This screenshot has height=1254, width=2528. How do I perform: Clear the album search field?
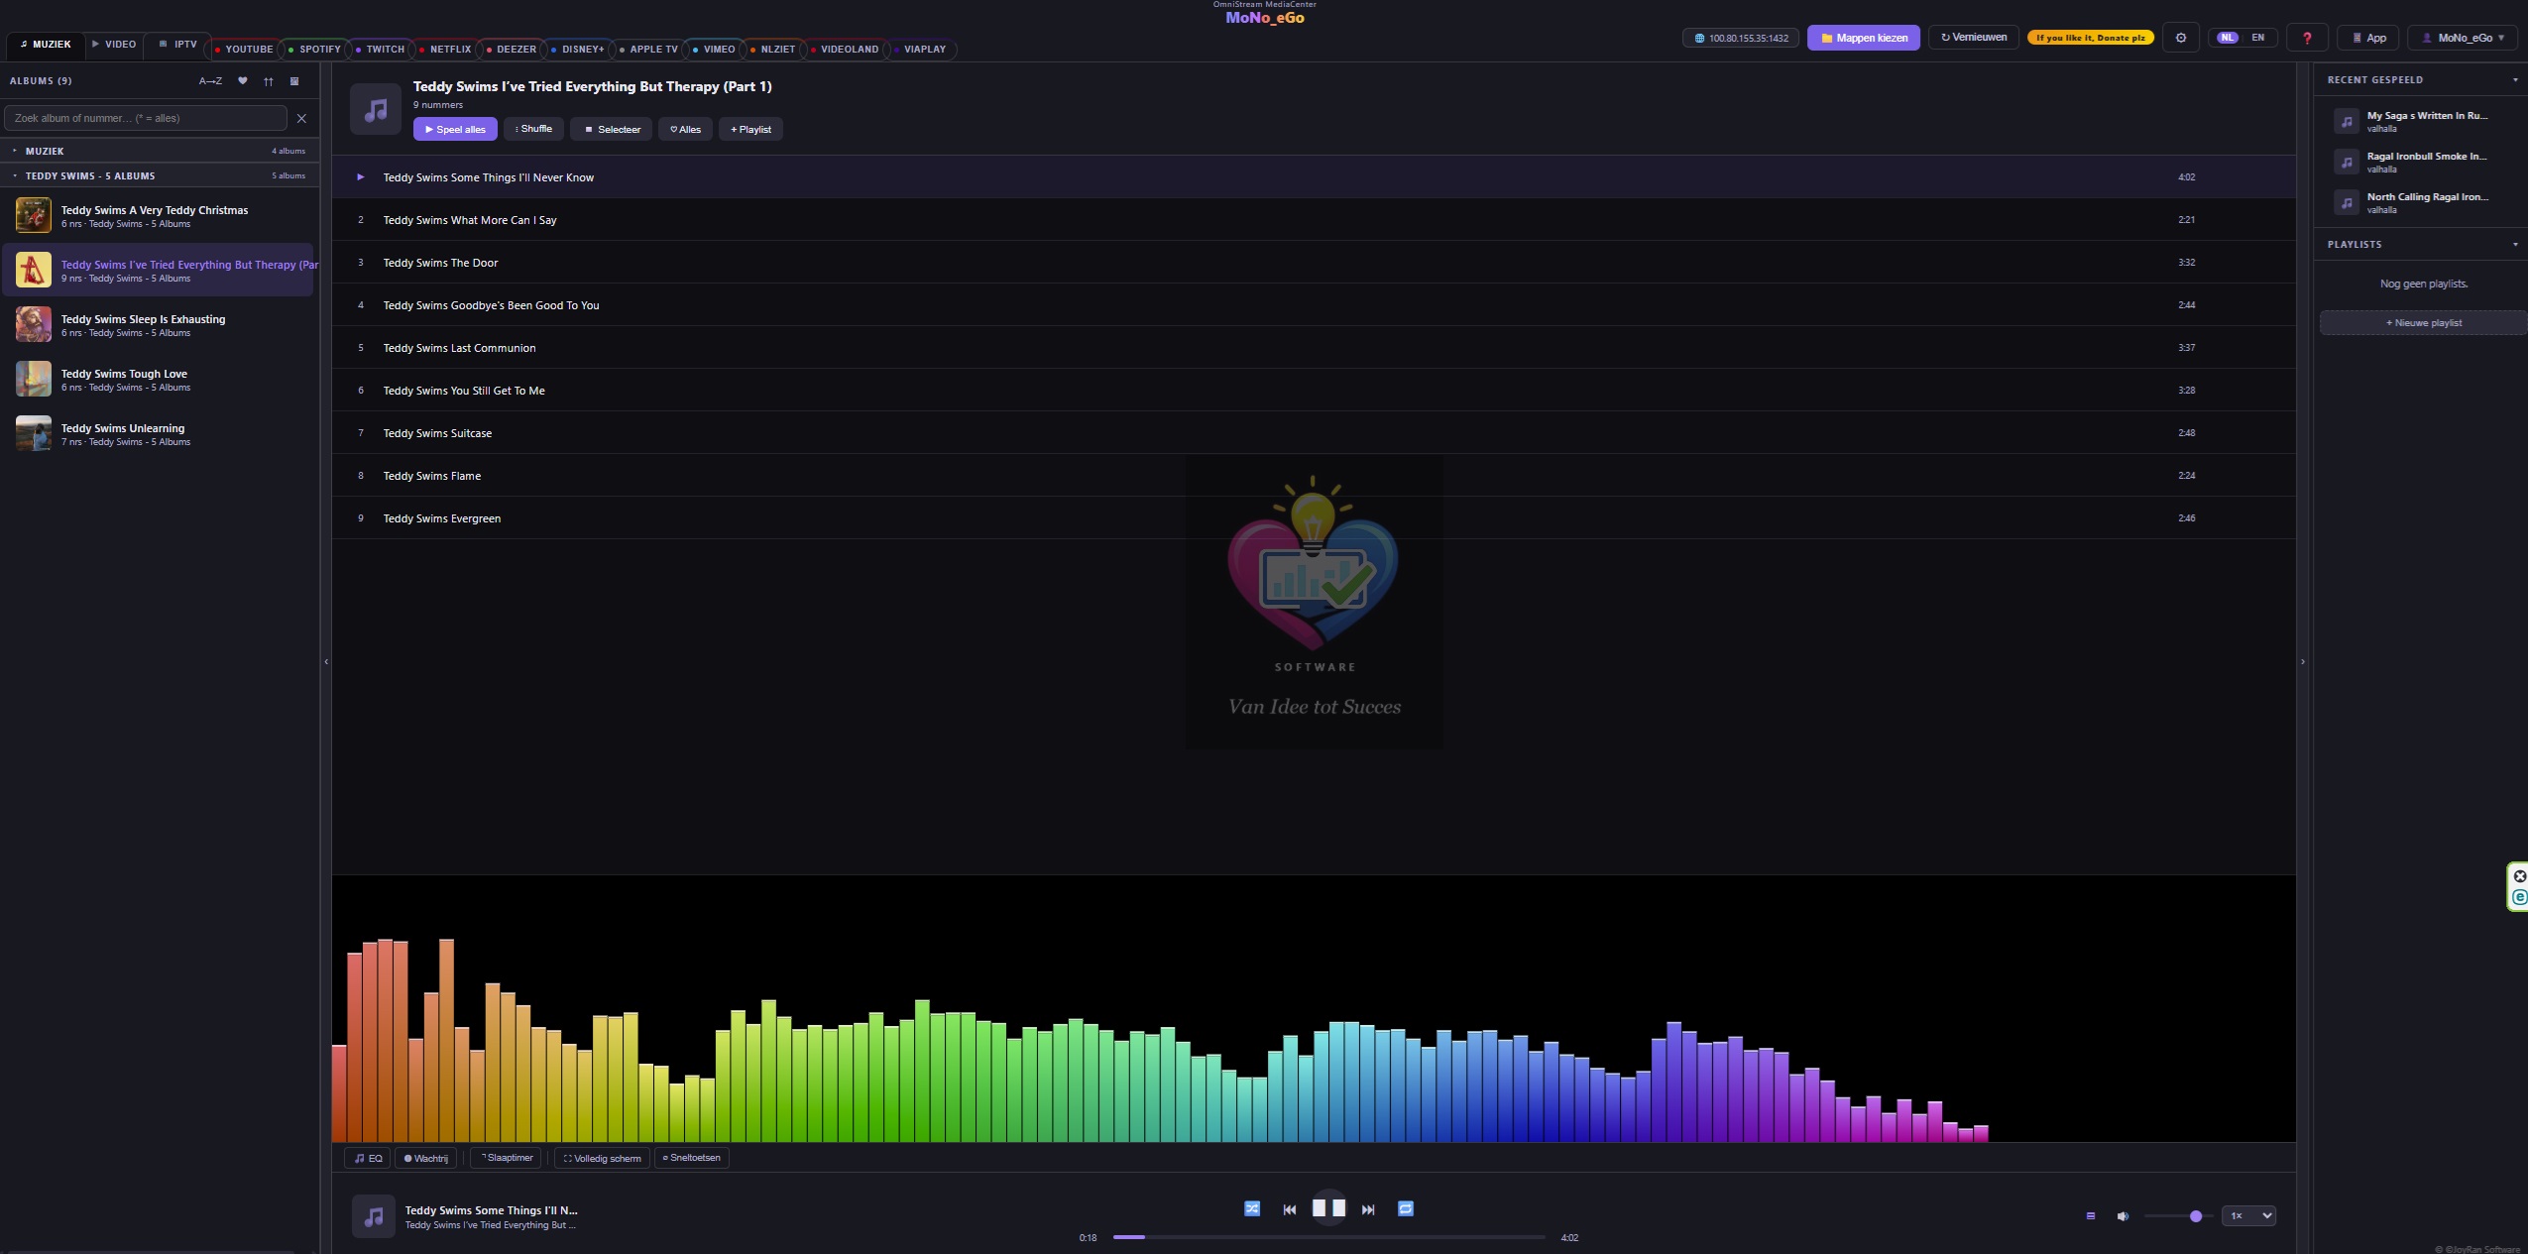tap(302, 118)
